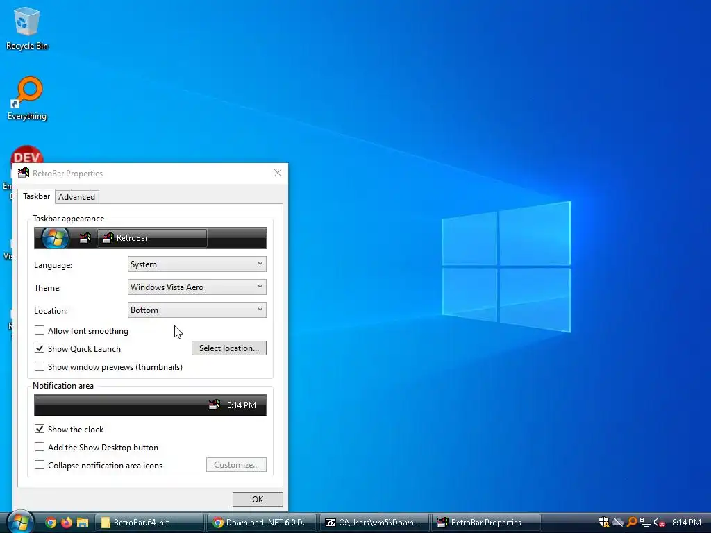The width and height of the screenshot is (711, 533).
Task: Click the network tray icon
Action: [x=645, y=523]
